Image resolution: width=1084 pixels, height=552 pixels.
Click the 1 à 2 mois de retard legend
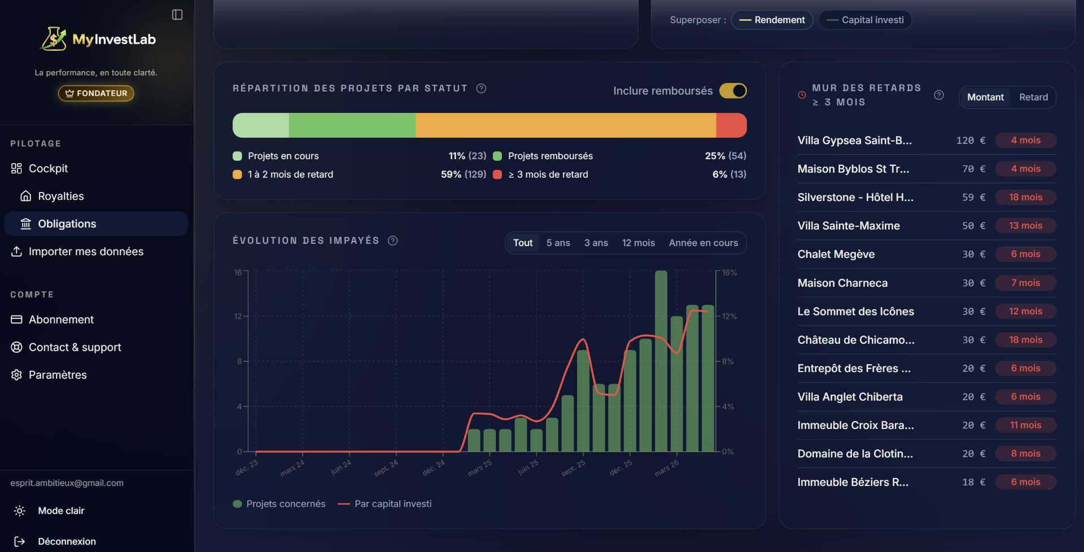(360, 174)
